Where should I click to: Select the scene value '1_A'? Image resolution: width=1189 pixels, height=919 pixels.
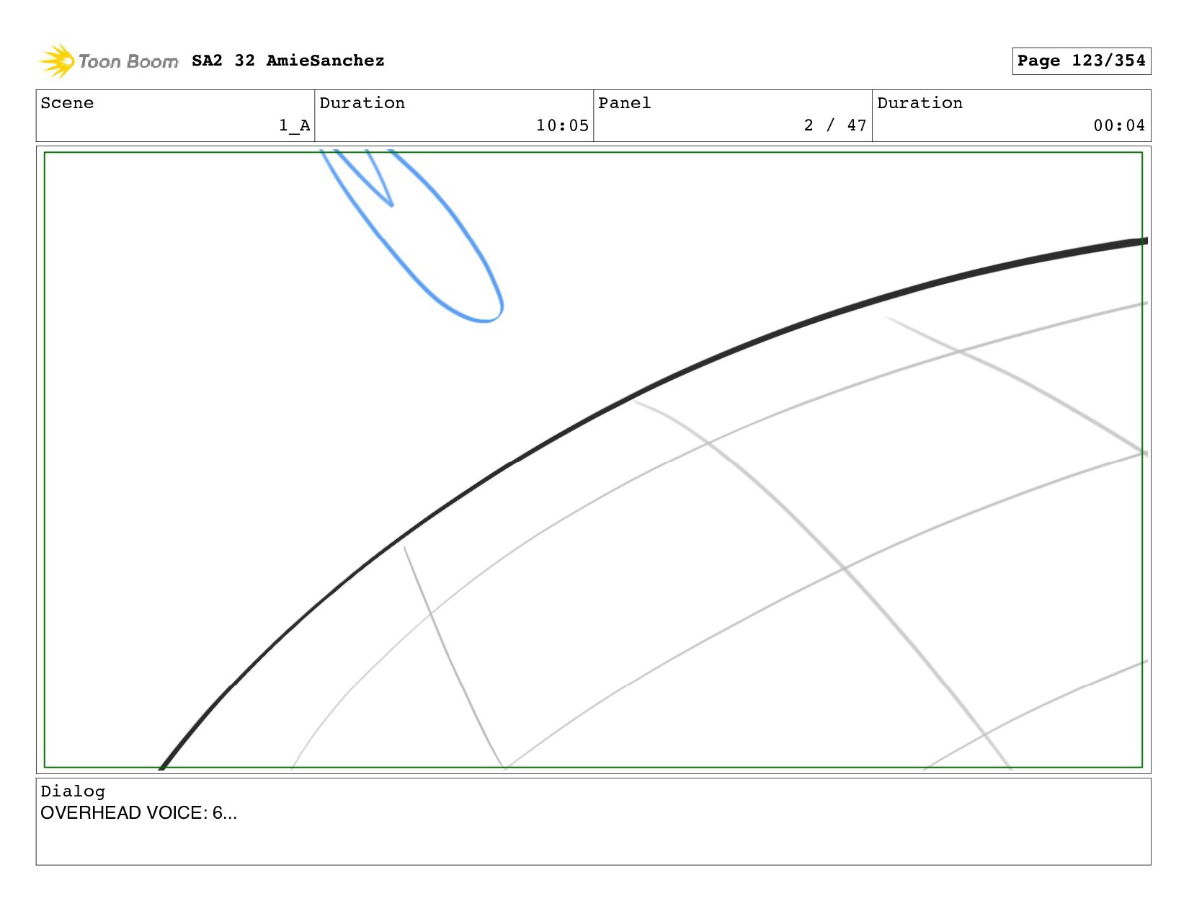[x=295, y=125]
